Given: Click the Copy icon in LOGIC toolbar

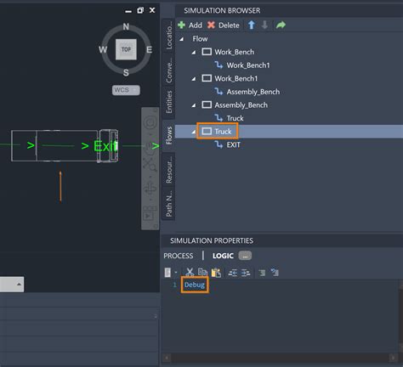Looking at the screenshot, I should pyautogui.click(x=202, y=273).
